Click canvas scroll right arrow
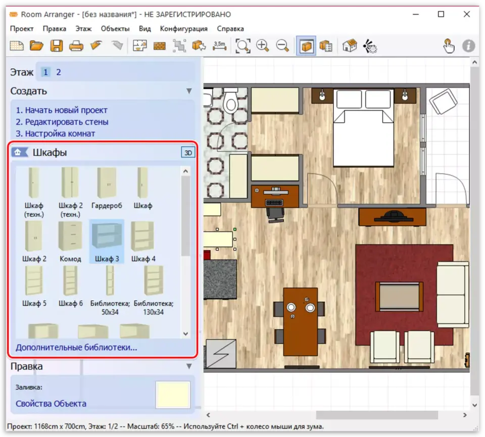This screenshot has height=437, width=485. tap(465, 415)
